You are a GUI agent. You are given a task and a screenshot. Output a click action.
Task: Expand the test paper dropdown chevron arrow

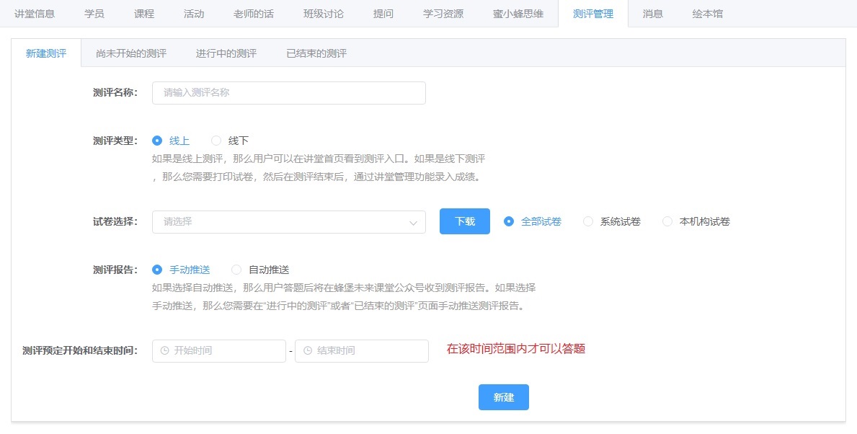point(413,223)
